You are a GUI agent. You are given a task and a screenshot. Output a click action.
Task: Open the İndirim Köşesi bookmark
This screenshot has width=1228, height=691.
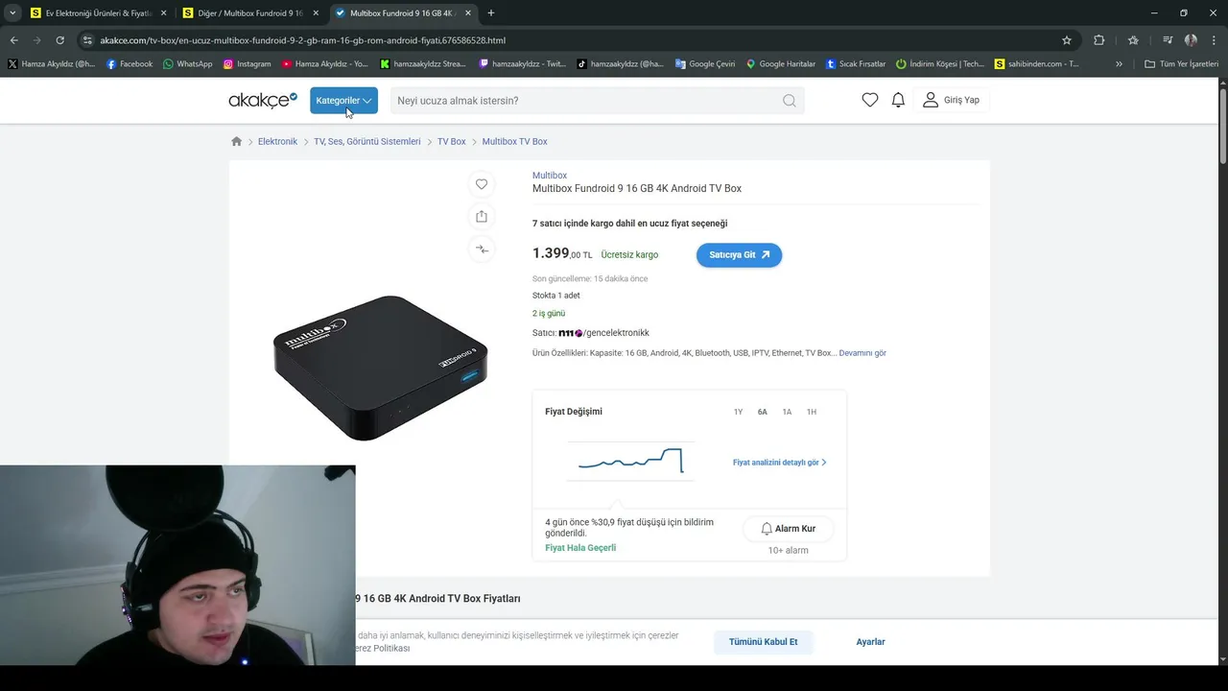tap(940, 64)
